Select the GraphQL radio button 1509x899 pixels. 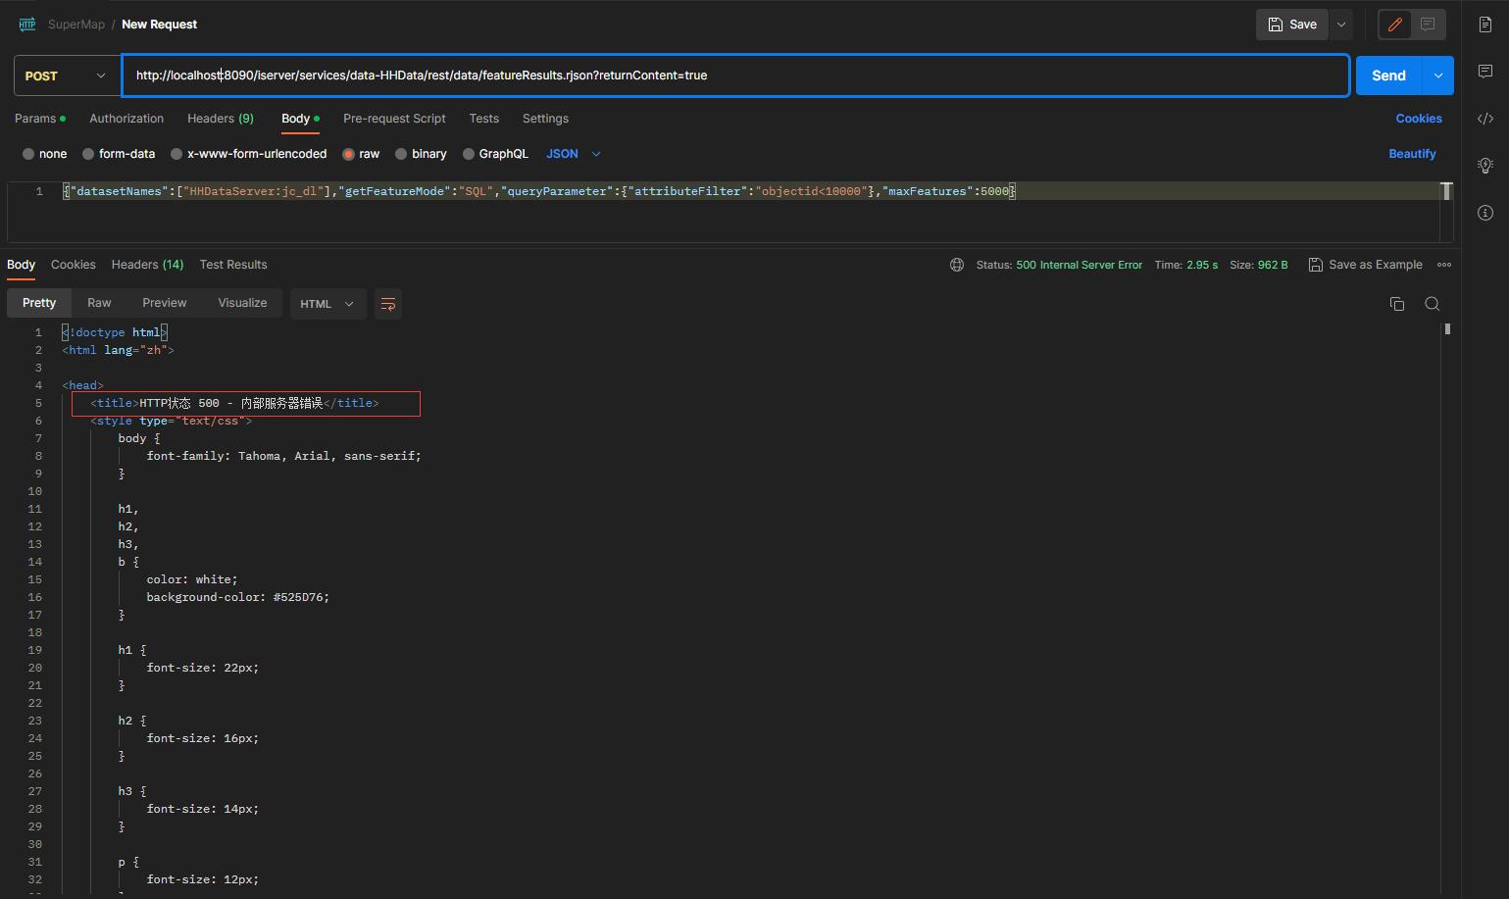tap(469, 154)
